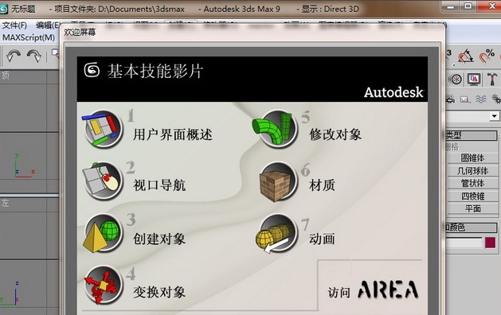This screenshot has width=501, height=315.
Task: Visit the AREA link
Action: (x=373, y=290)
